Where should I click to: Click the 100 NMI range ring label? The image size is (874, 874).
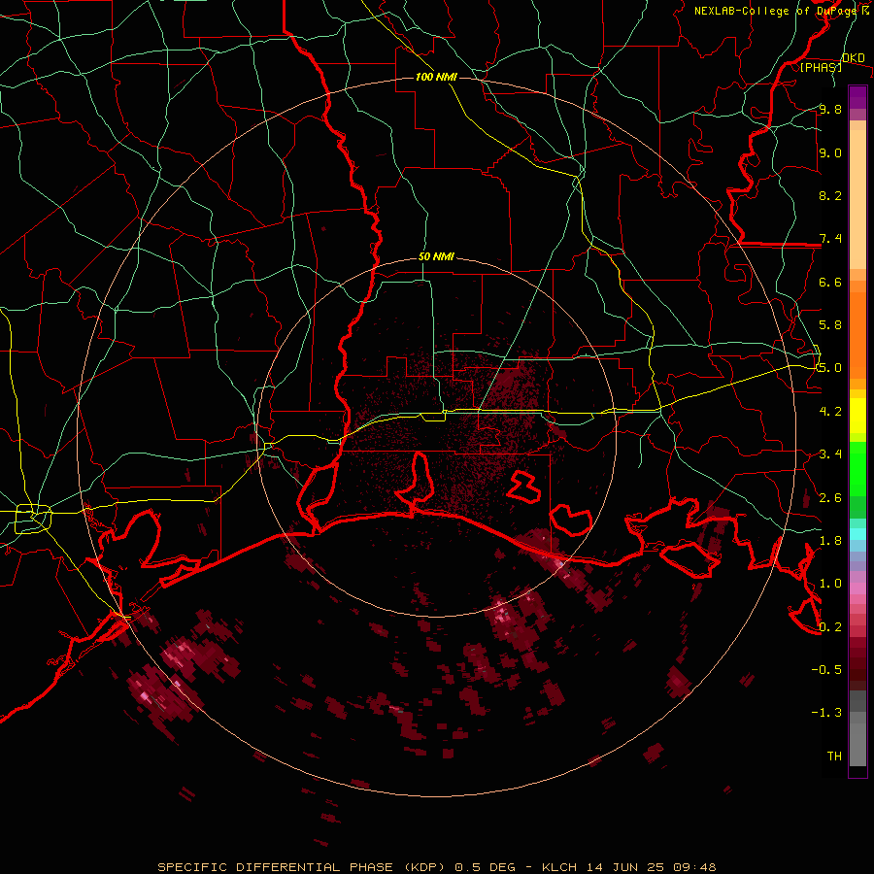pos(436,77)
